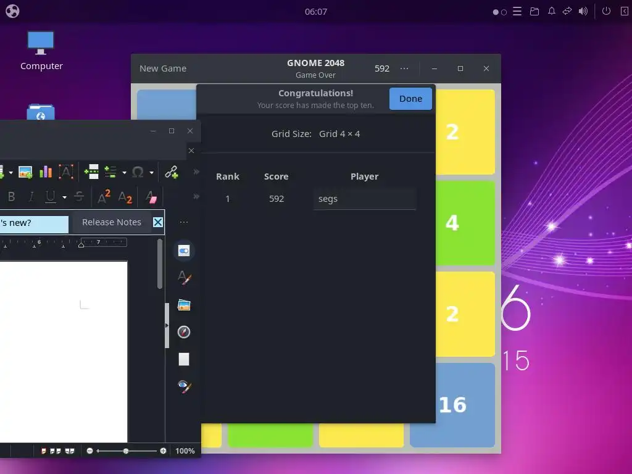
Task: Open the file manager from top panel
Action: (x=534, y=11)
